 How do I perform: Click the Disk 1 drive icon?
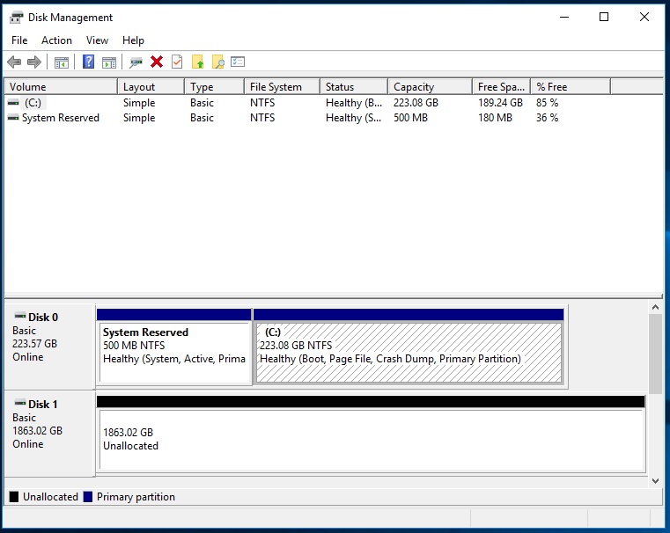[20, 403]
